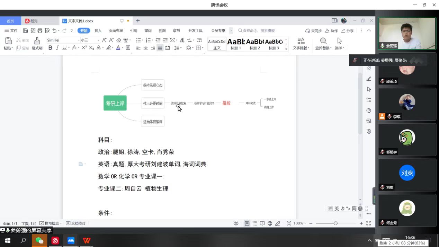Viewport: 439px width, 247px height.
Task: Select justify alignment
Action: (160, 48)
